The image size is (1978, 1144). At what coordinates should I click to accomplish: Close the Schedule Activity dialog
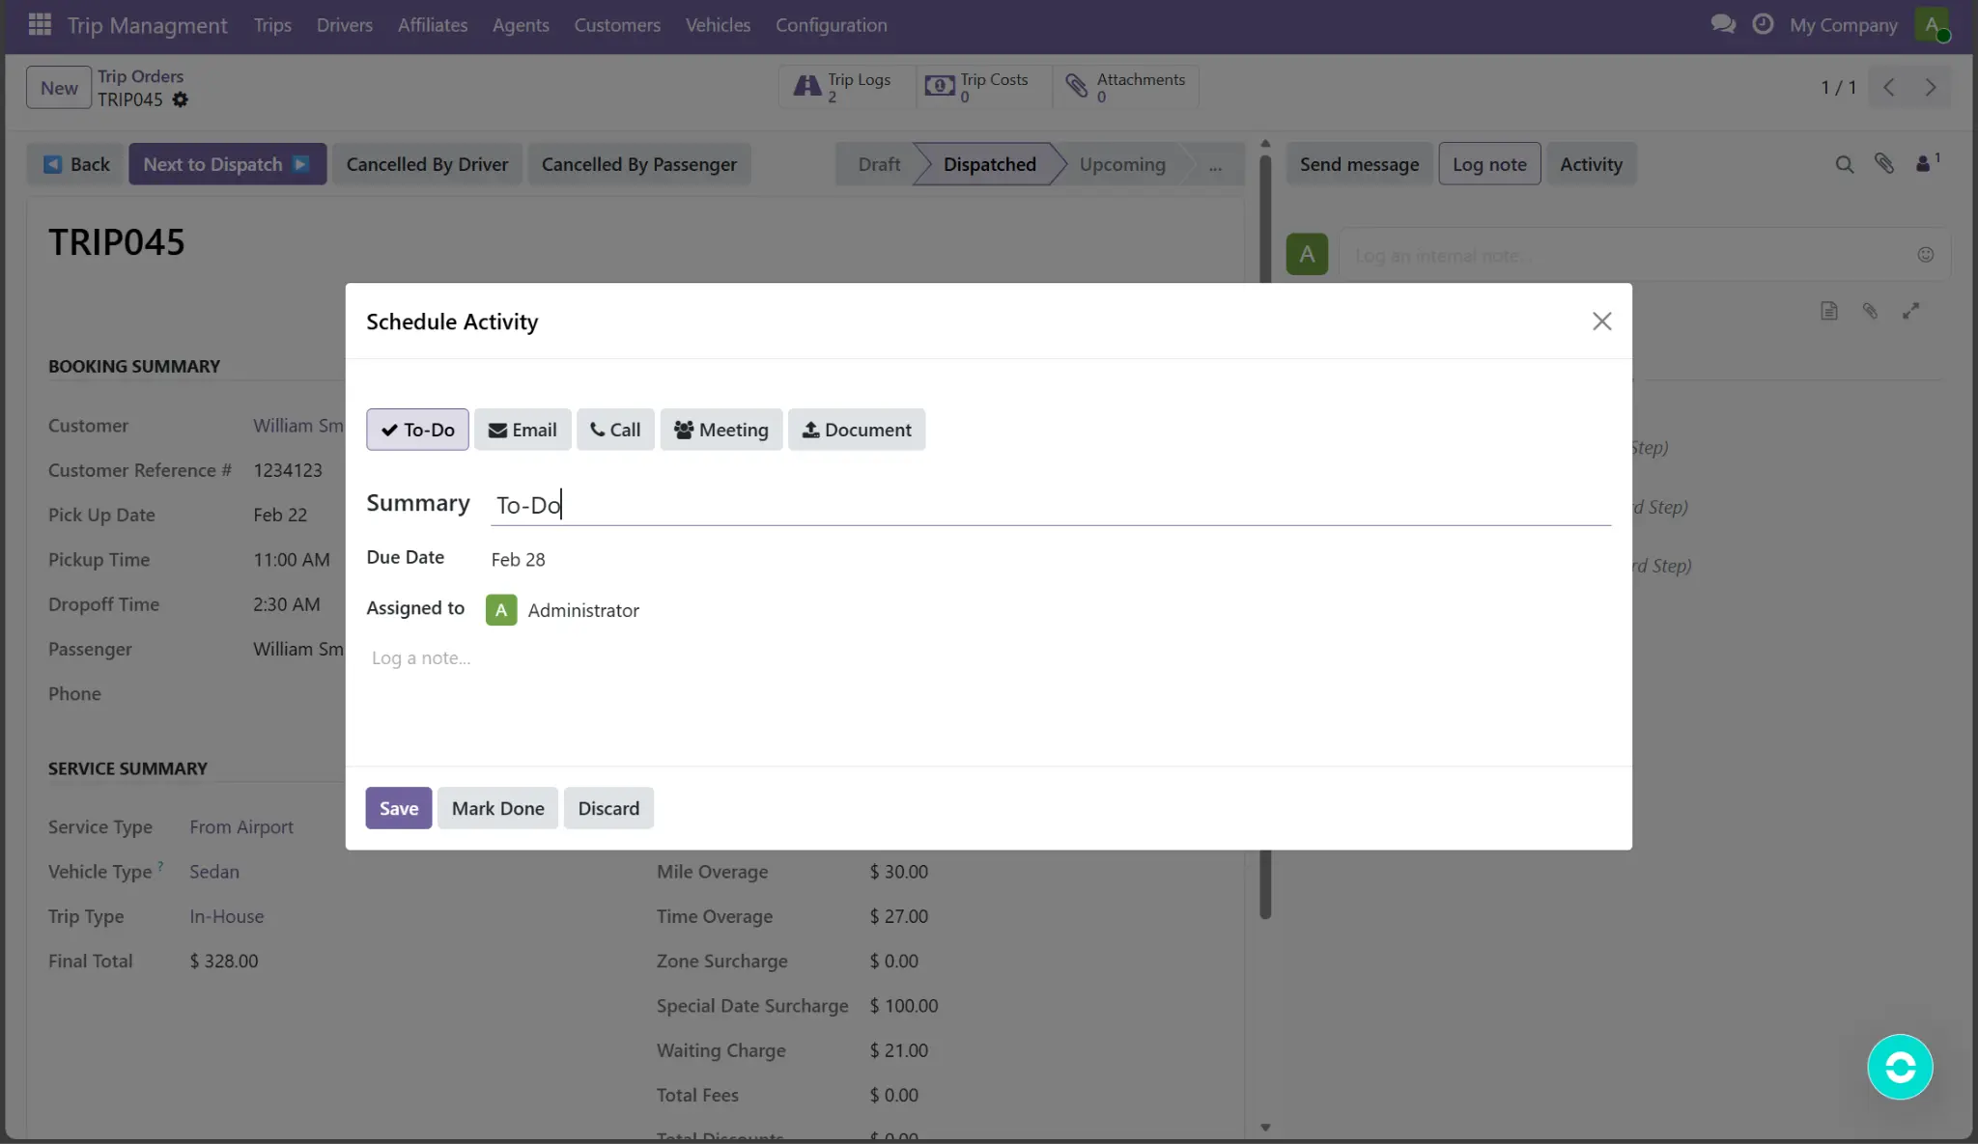(x=1601, y=321)
